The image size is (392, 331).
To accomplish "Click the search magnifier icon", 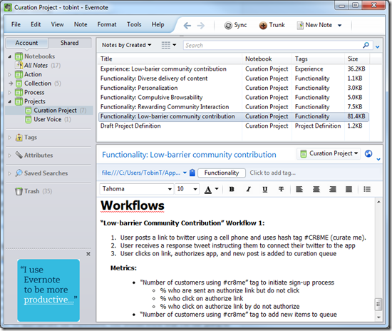I will coord(366,45).
